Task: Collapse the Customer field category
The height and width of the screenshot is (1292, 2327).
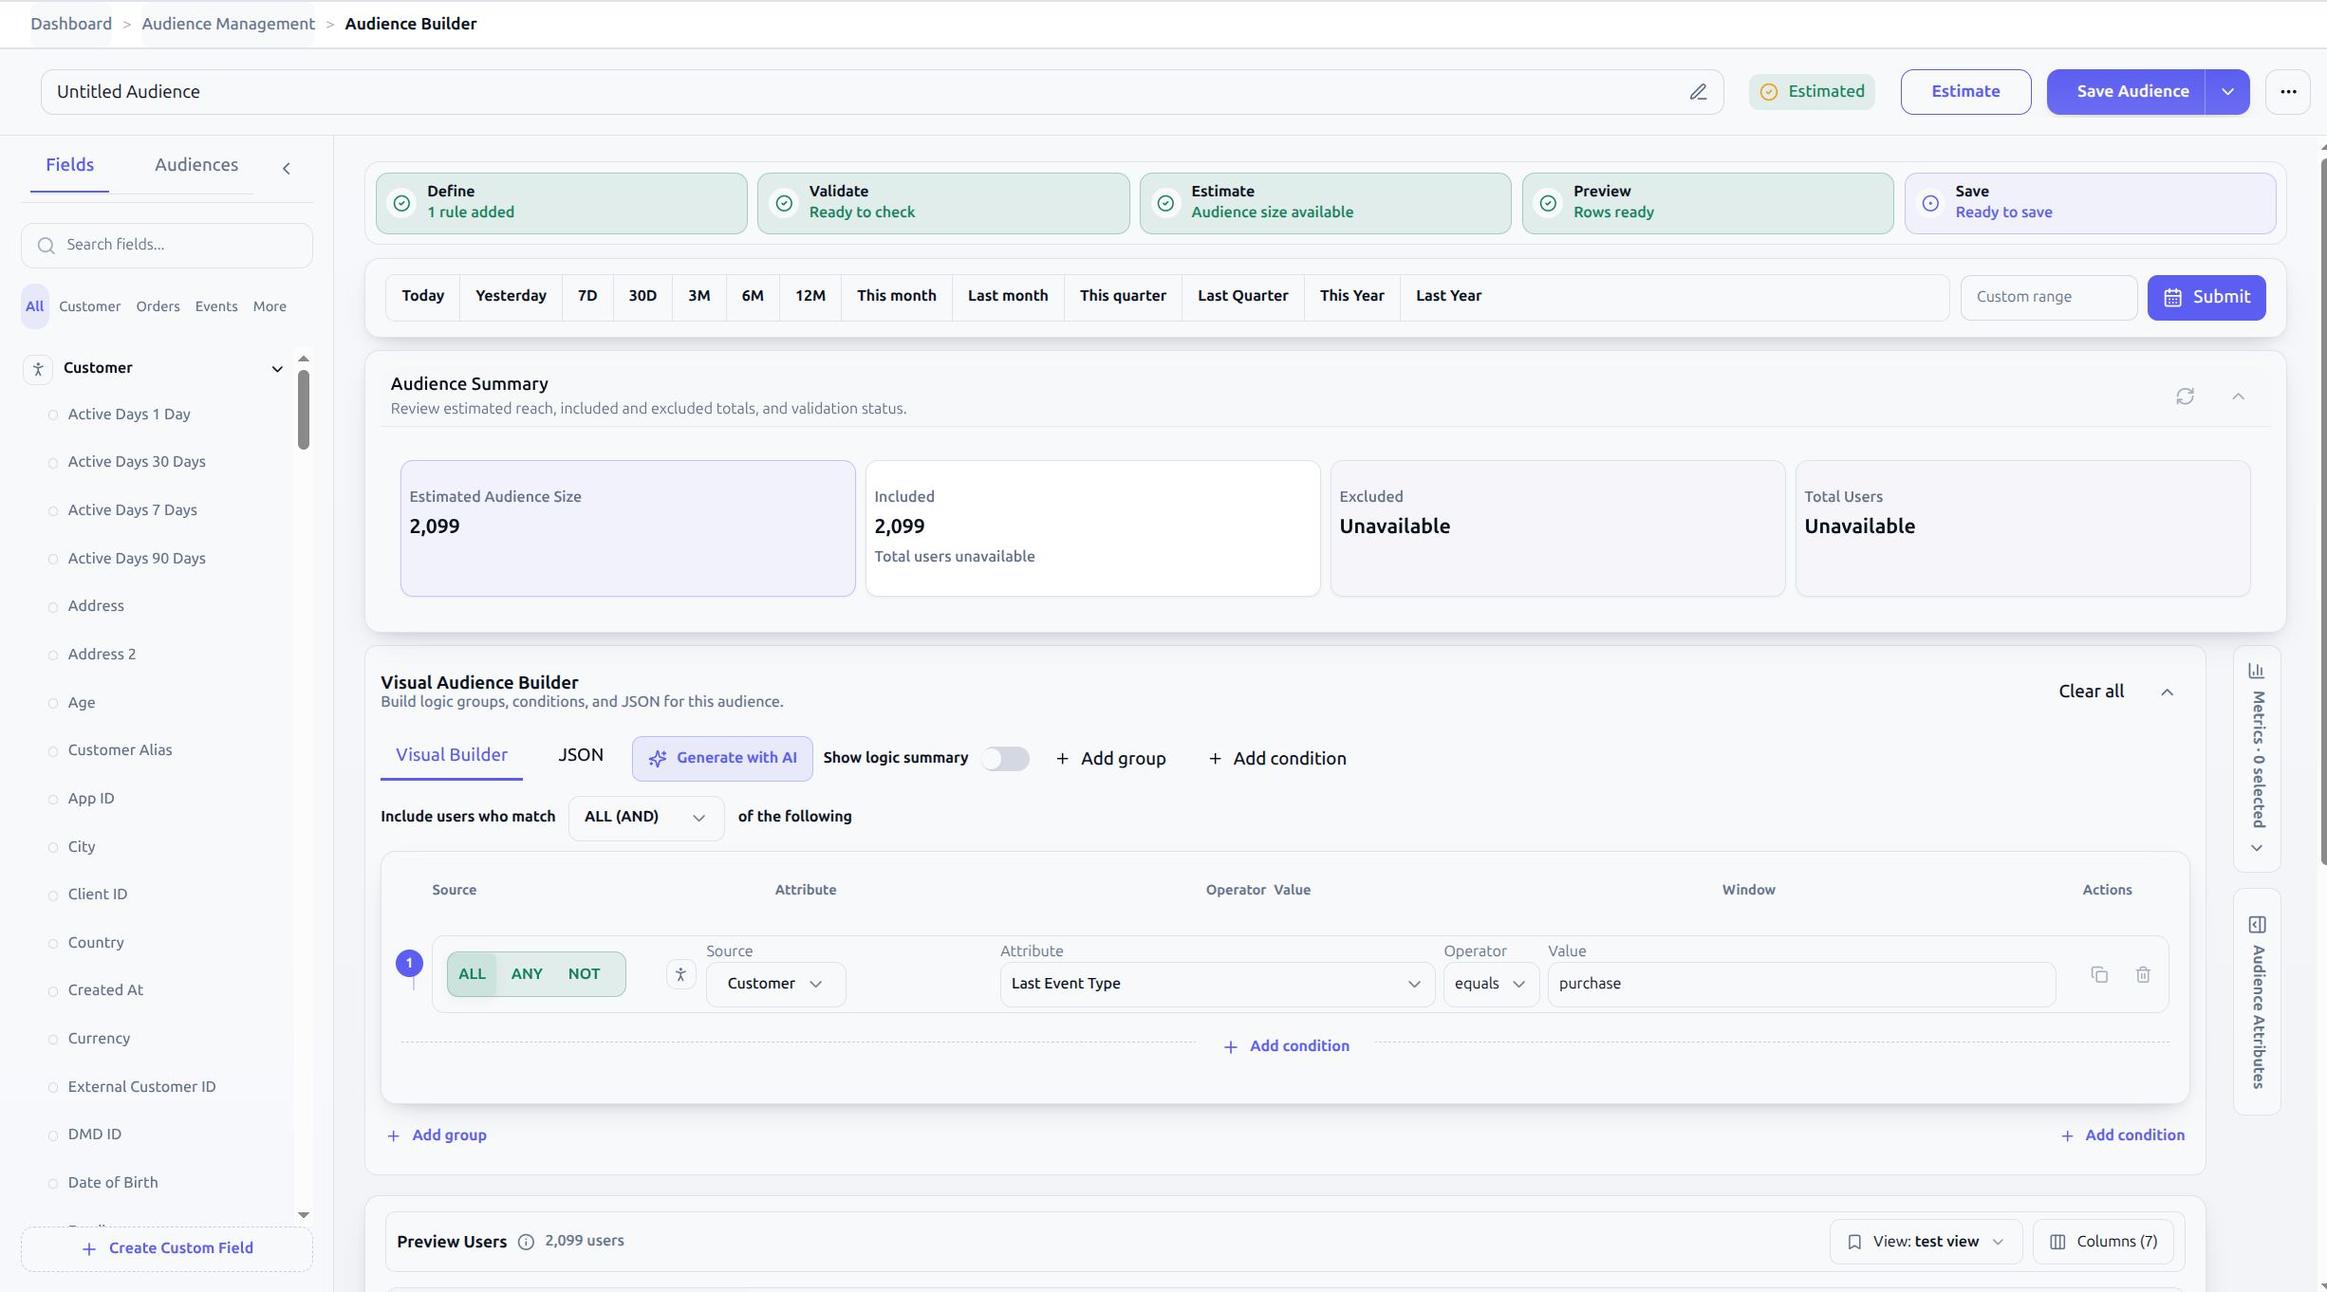Action: tap(277, 369)
